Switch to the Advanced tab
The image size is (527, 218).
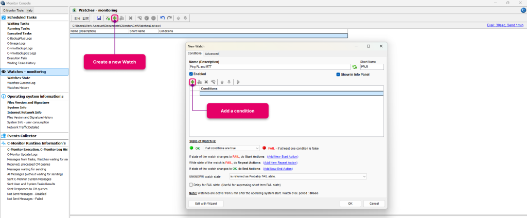[x=212, y=54]
